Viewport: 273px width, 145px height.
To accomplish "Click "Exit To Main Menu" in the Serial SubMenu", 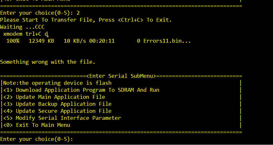I will pos(43,125).
